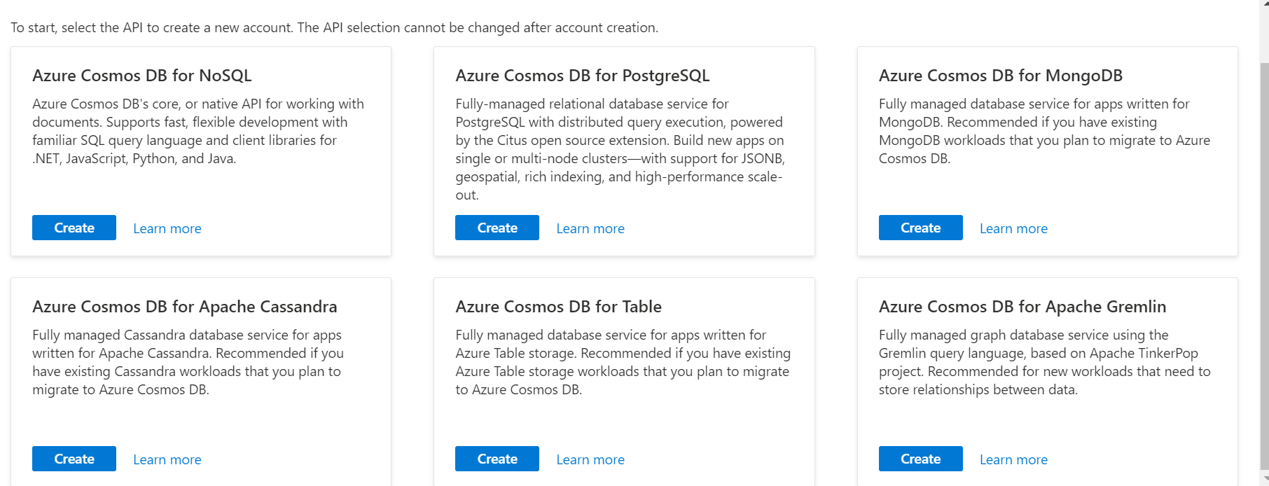
Task: Open Learn more for NoSQL API
Action: [x=167, y=228]
